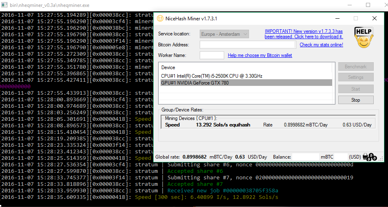
Task: Click the NiceHash Miner title bar logo
Action: [x=160, y=19]
